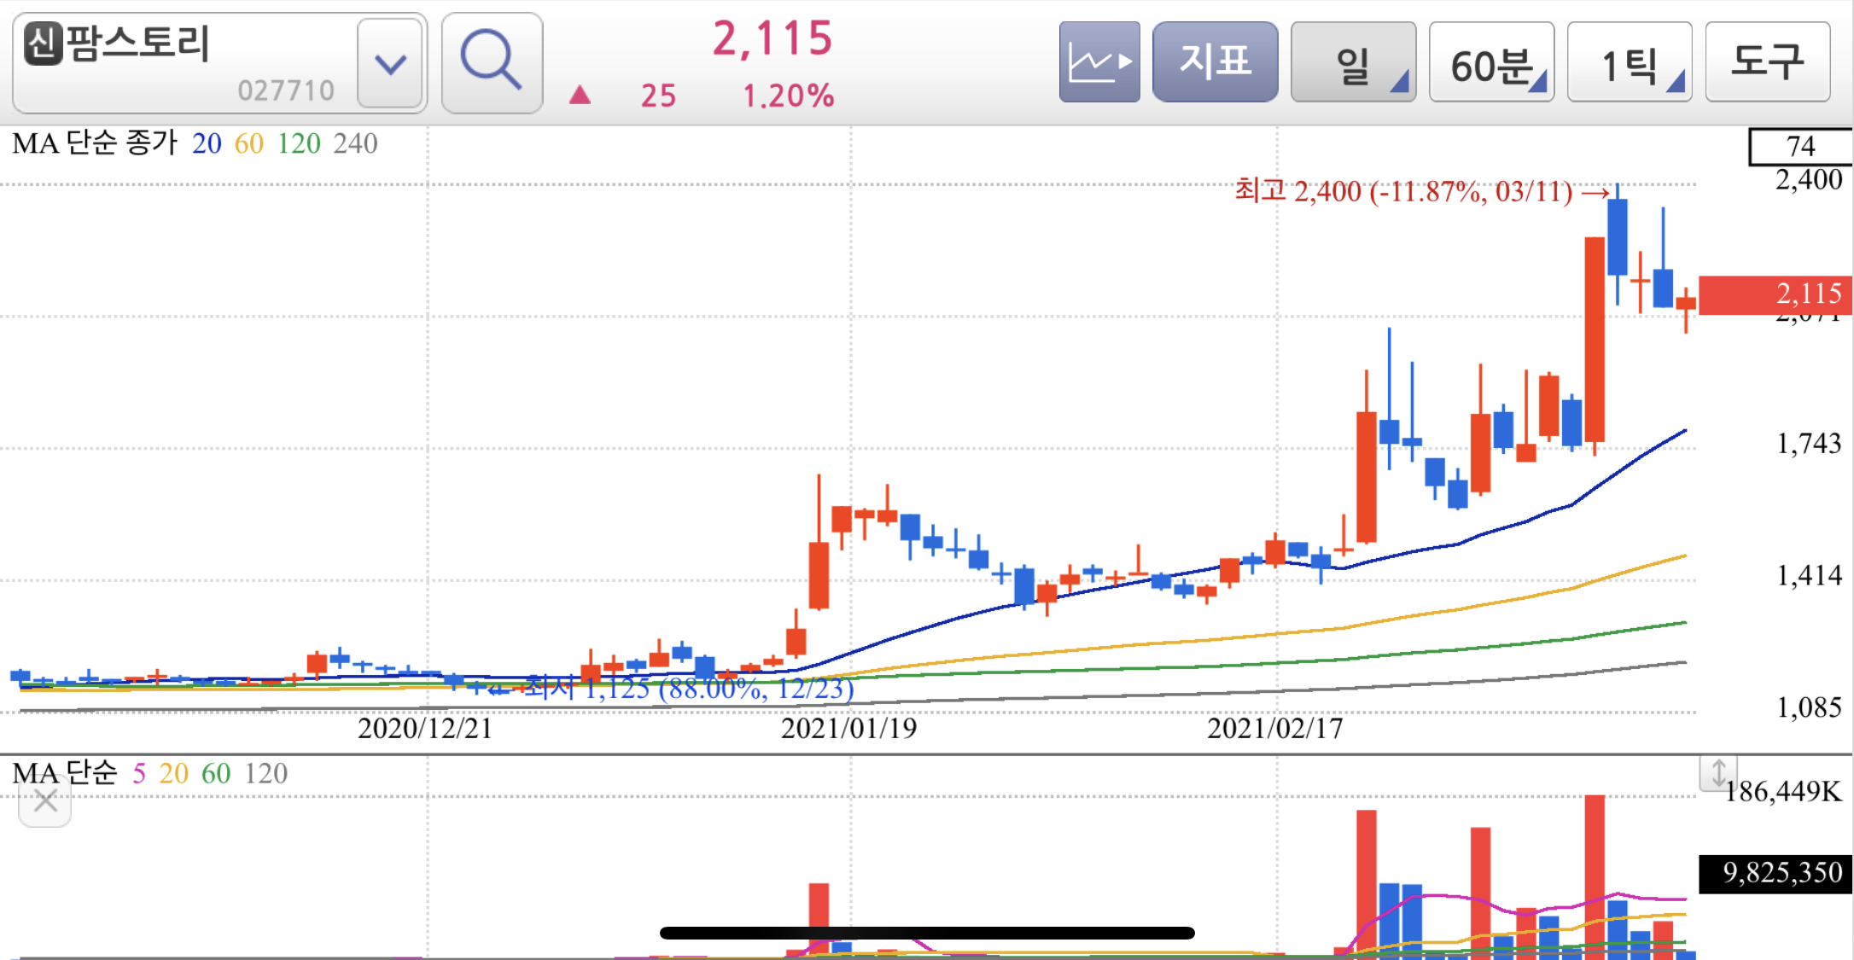Tap the current price 2,115 header
Screen dimensions: 1854x960
coord(772,39)
